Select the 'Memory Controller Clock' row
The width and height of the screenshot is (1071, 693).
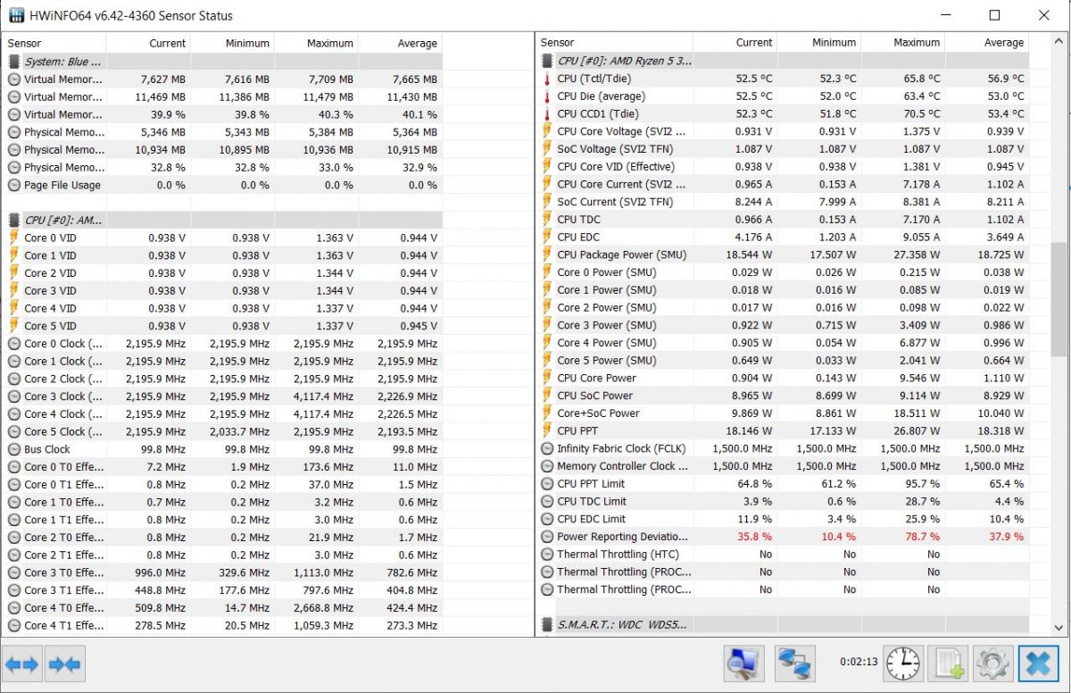[782, 466]
